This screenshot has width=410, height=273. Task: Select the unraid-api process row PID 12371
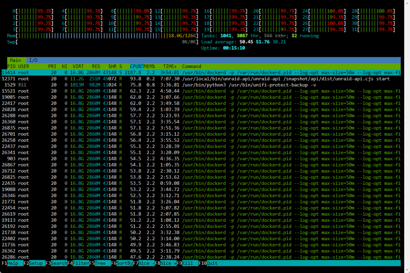tap(201, 79)
